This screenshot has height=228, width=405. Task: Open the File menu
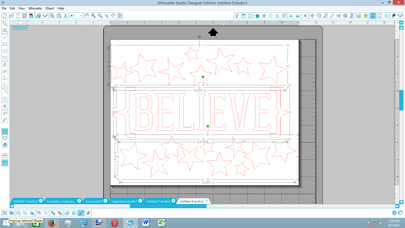pos(4,8)
